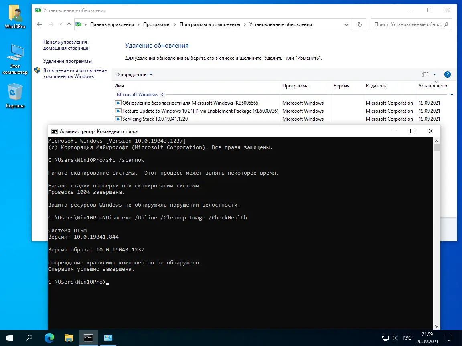Collapse the Microsoft Windows (3) group
This screenshot has width=462, height=346.
point(452,95)
